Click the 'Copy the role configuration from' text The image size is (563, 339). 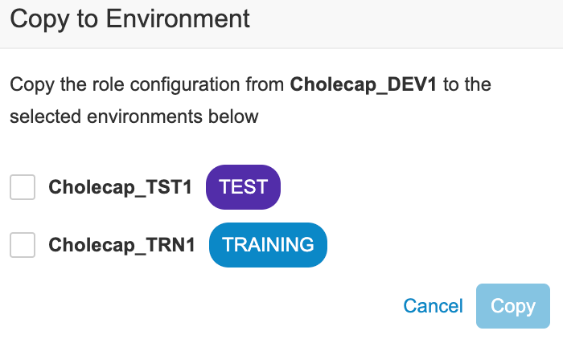pyautogui.click(x=147, y=84)
